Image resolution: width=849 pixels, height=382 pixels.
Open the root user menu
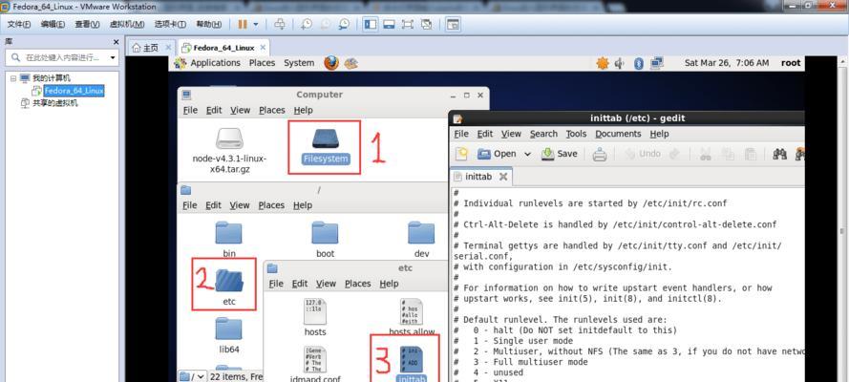pyautogui.click(x=791, y=63)
